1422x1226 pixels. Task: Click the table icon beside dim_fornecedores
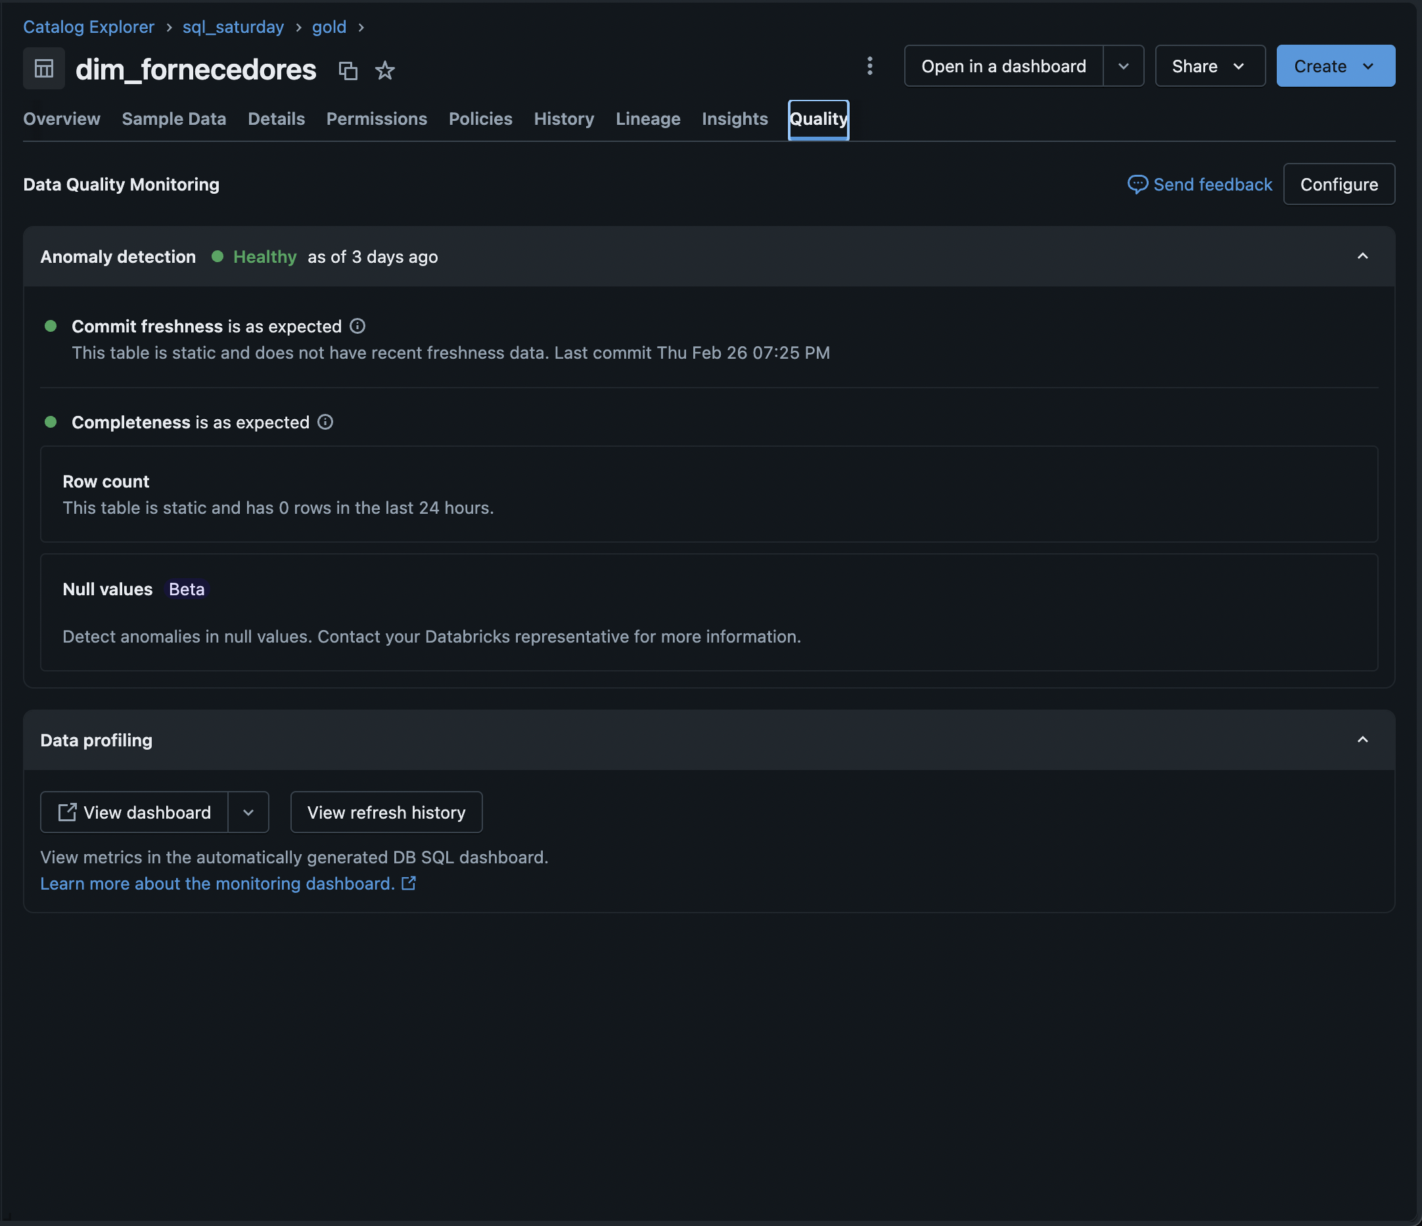[44, 68]
